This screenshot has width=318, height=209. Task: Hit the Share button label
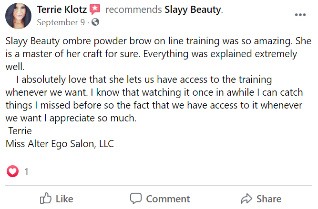269,199
